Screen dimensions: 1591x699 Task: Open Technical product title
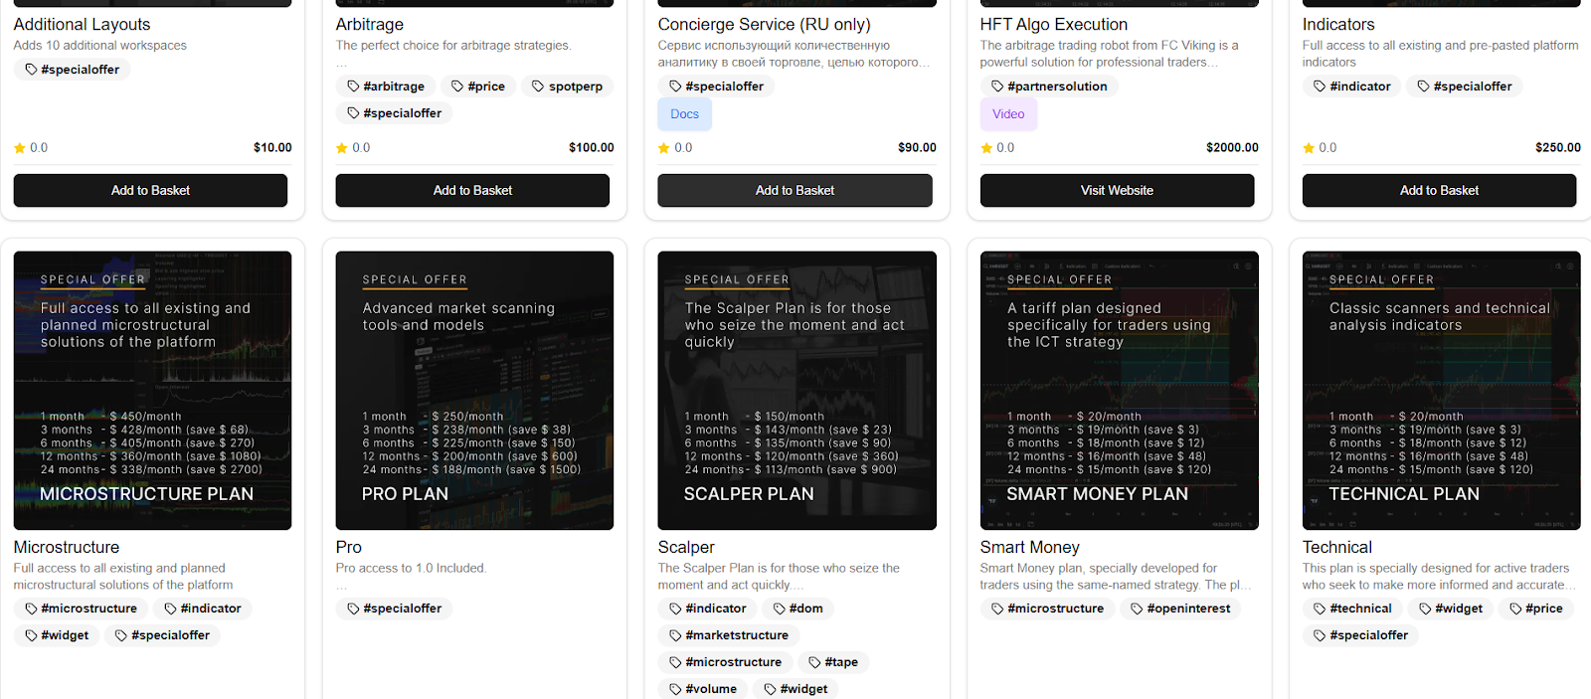pos(1337,548)
